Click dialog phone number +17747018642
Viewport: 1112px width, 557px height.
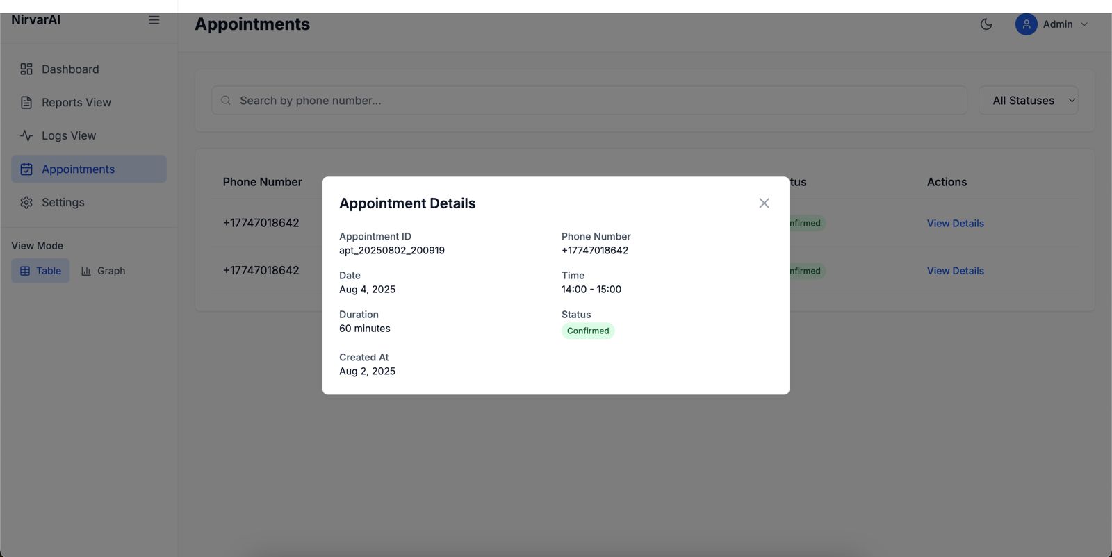[595, 251]
